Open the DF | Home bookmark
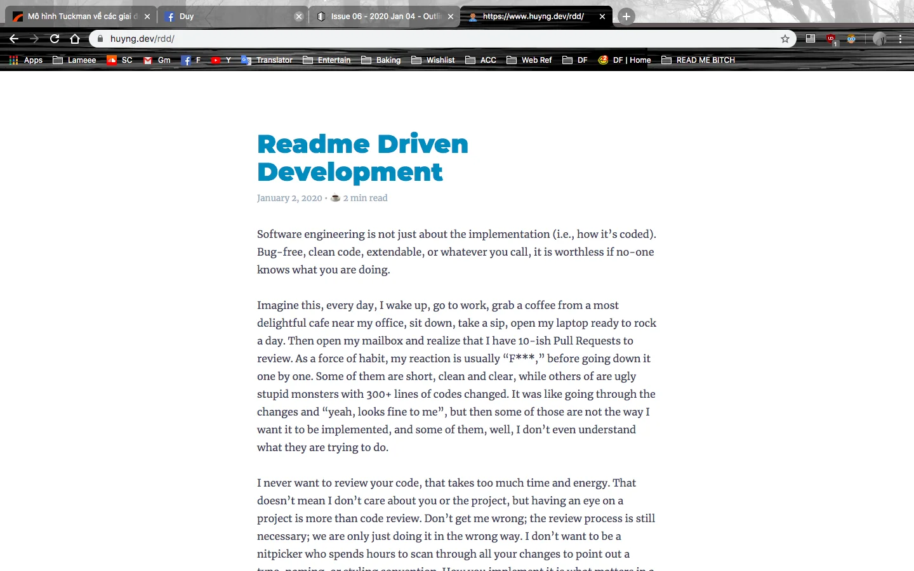Screen dimensions: 914x571 point(625,60)
